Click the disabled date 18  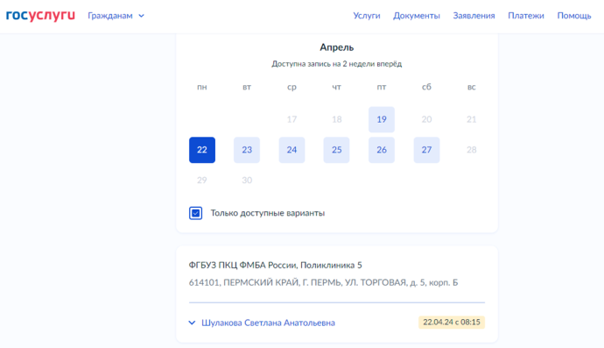[337, 119]
